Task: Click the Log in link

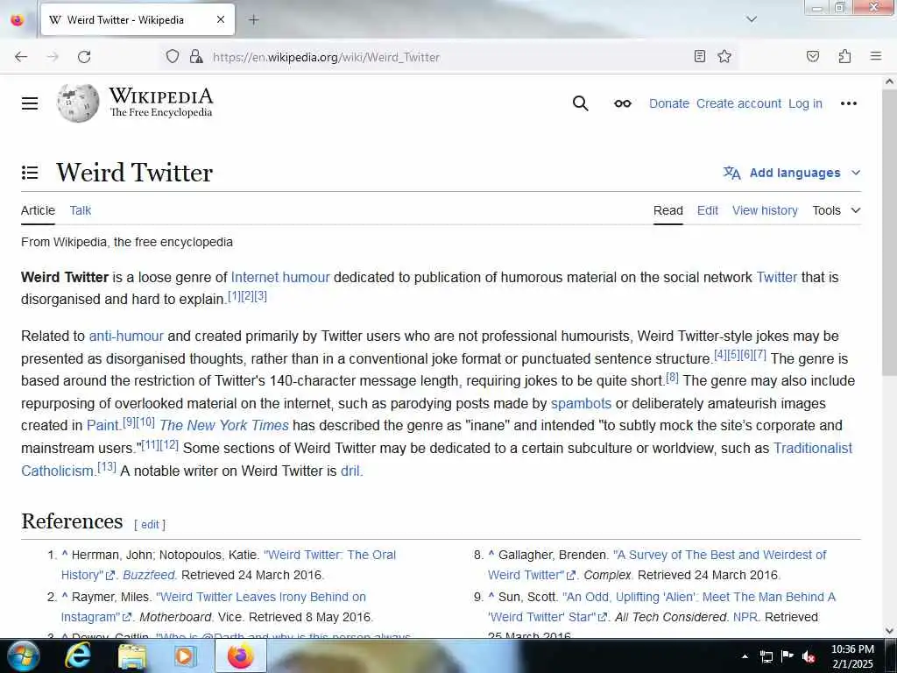Action: [805, 103]
